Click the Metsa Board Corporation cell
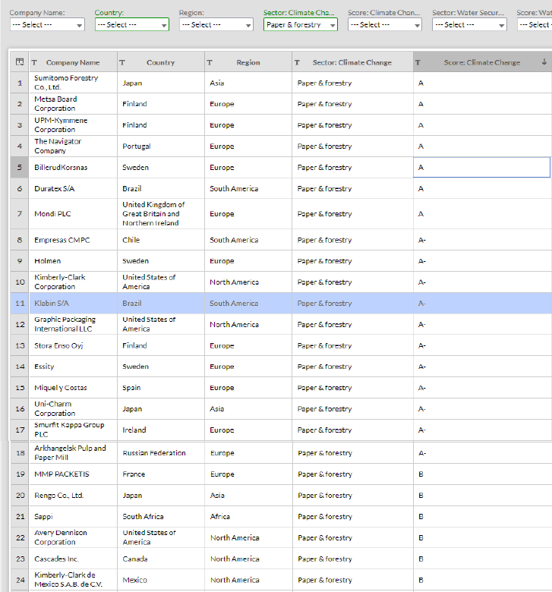552x592 pixels. coord(74,104)
